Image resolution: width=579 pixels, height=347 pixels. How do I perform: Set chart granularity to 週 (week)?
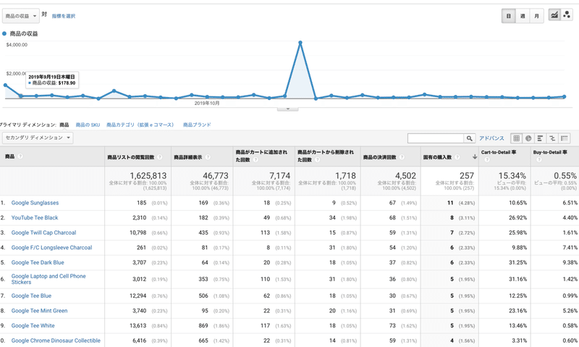tap(523, 16)
